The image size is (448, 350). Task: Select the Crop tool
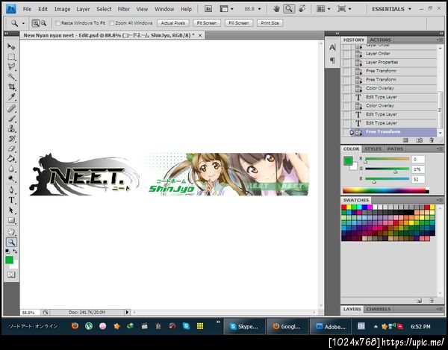pos(11,87)
